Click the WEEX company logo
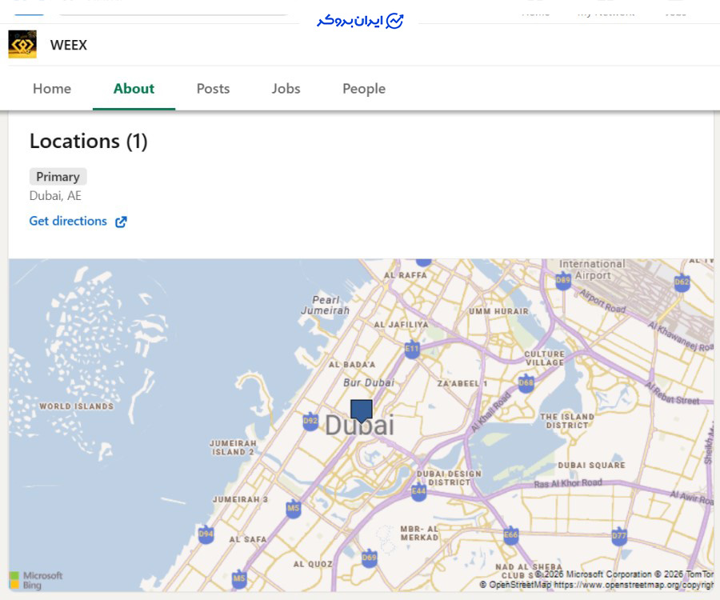Viewport: 720px width, 600px height. coord(22,45)
